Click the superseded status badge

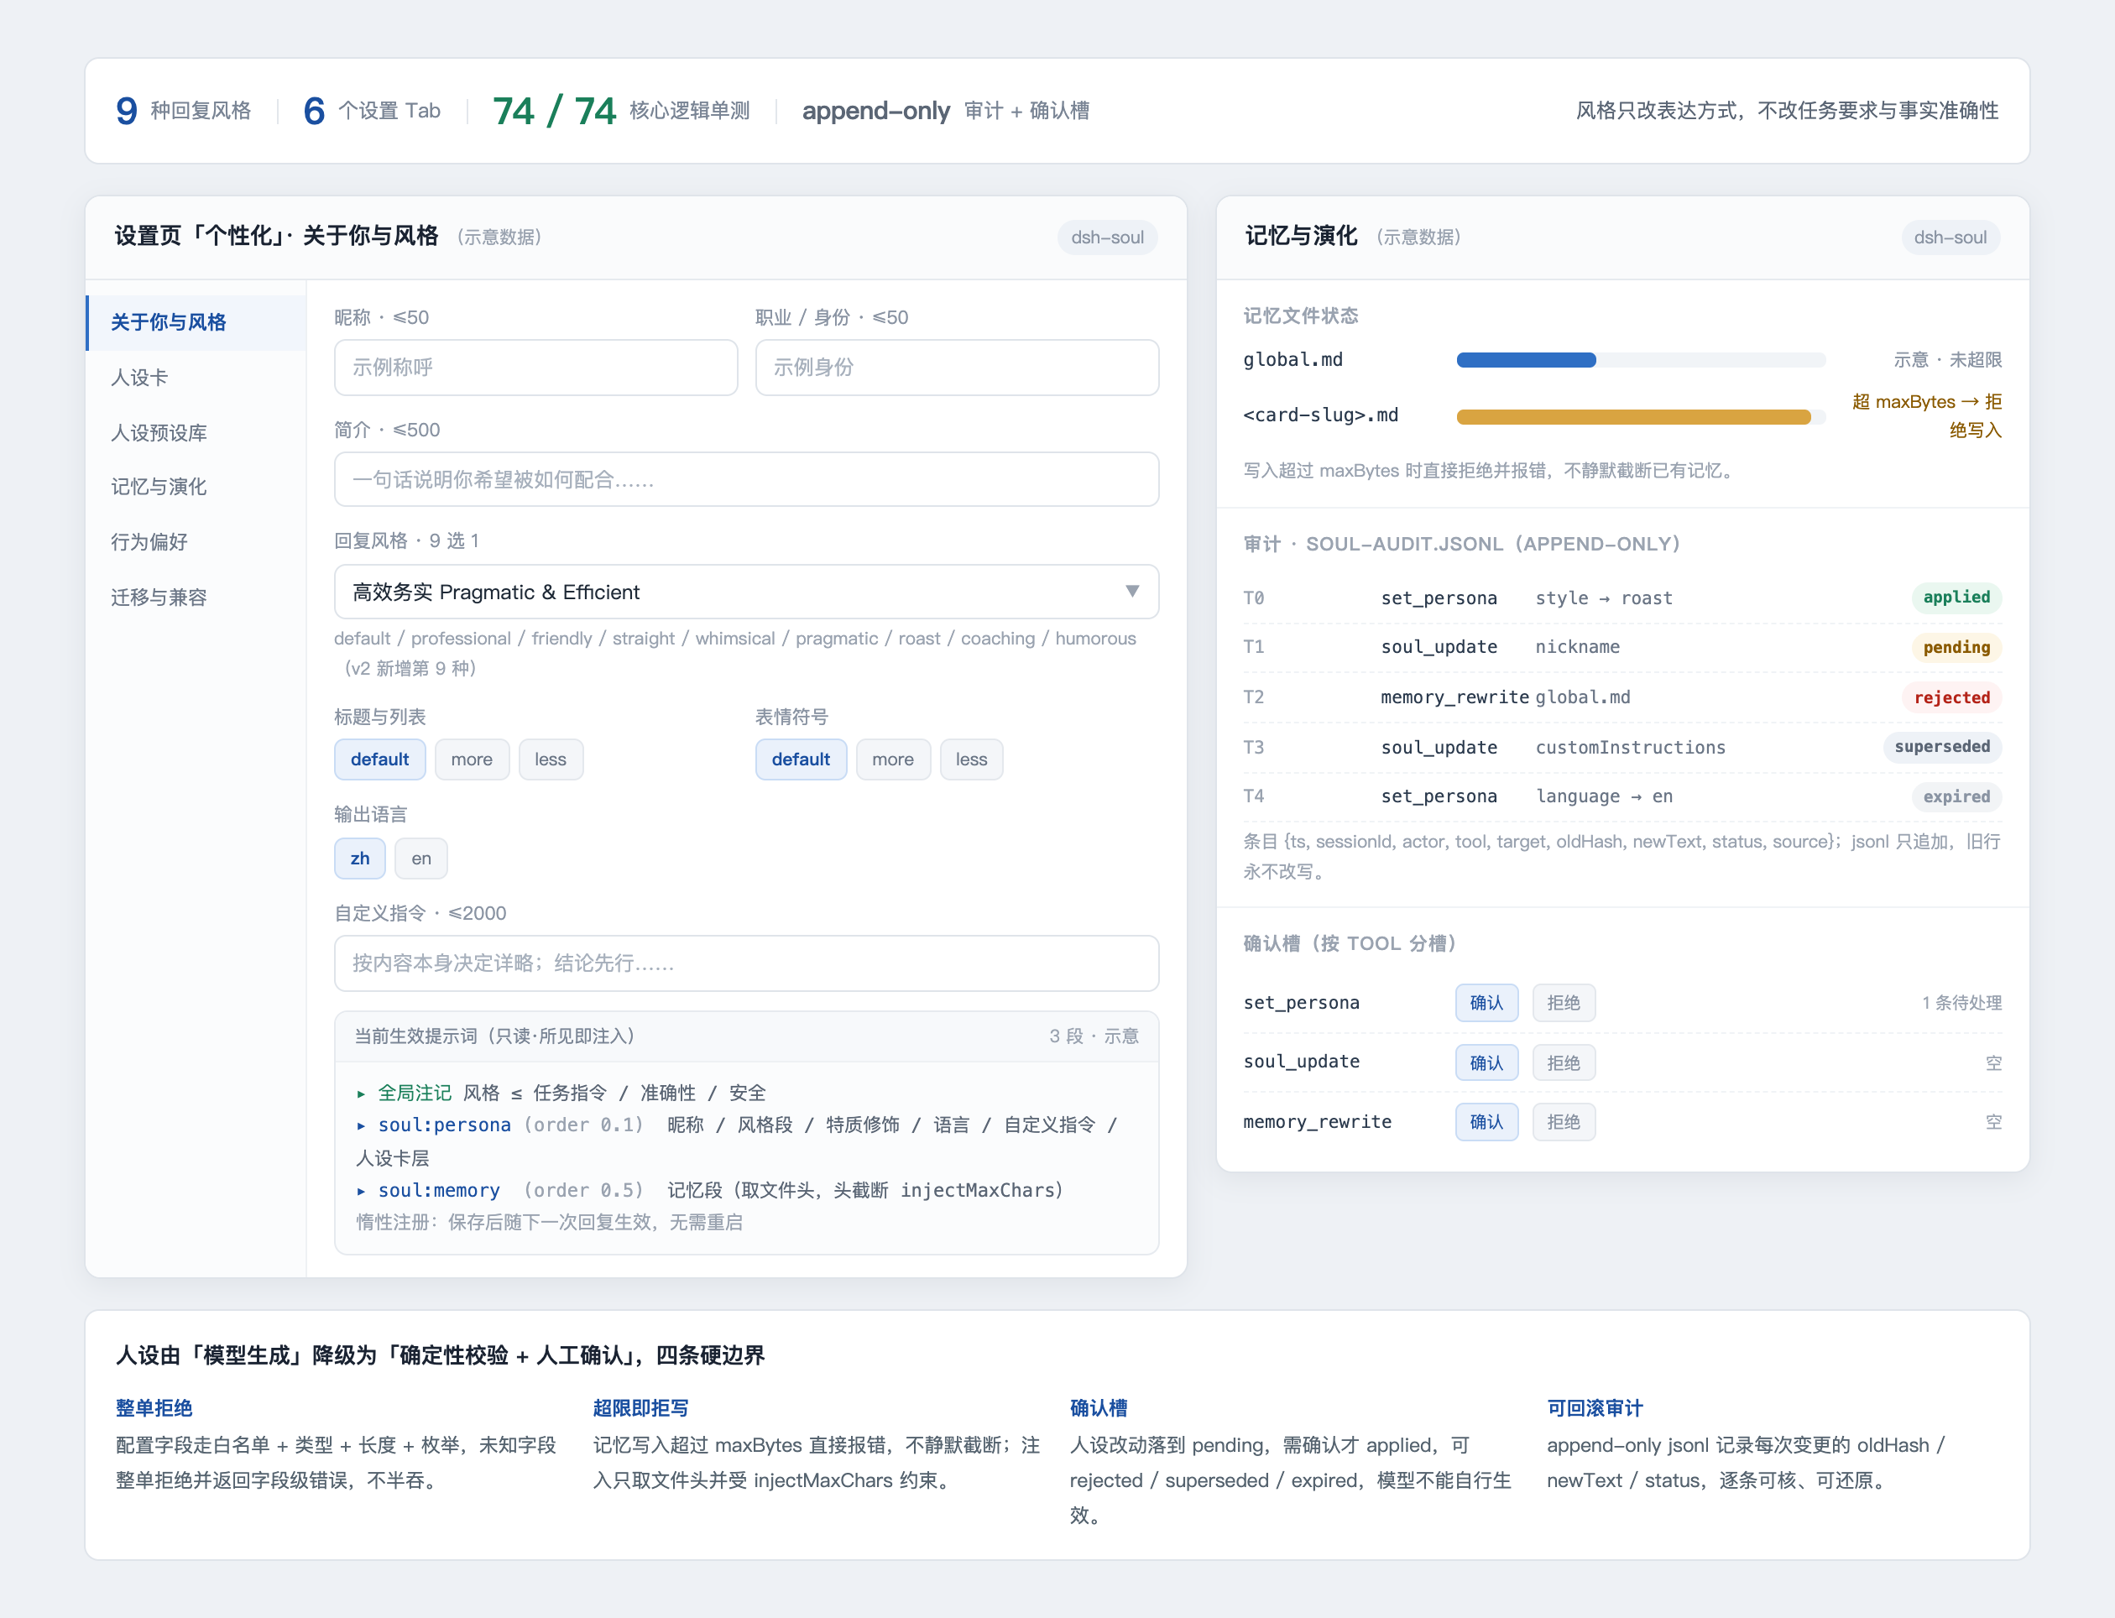(x=1941, y=746)
